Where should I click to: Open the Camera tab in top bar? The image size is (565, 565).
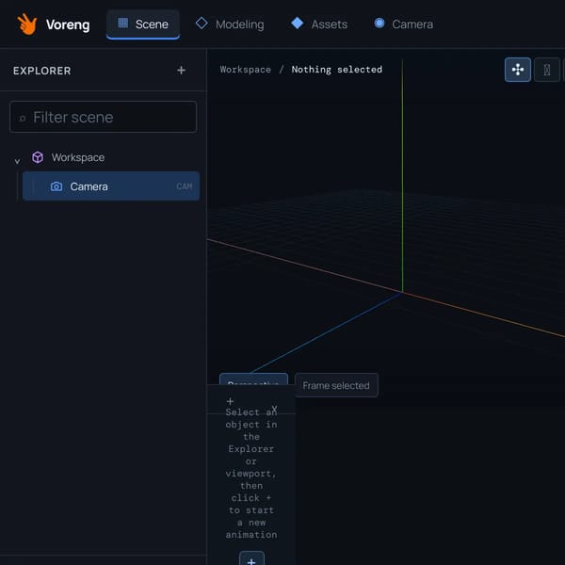(x=403, y=24)
